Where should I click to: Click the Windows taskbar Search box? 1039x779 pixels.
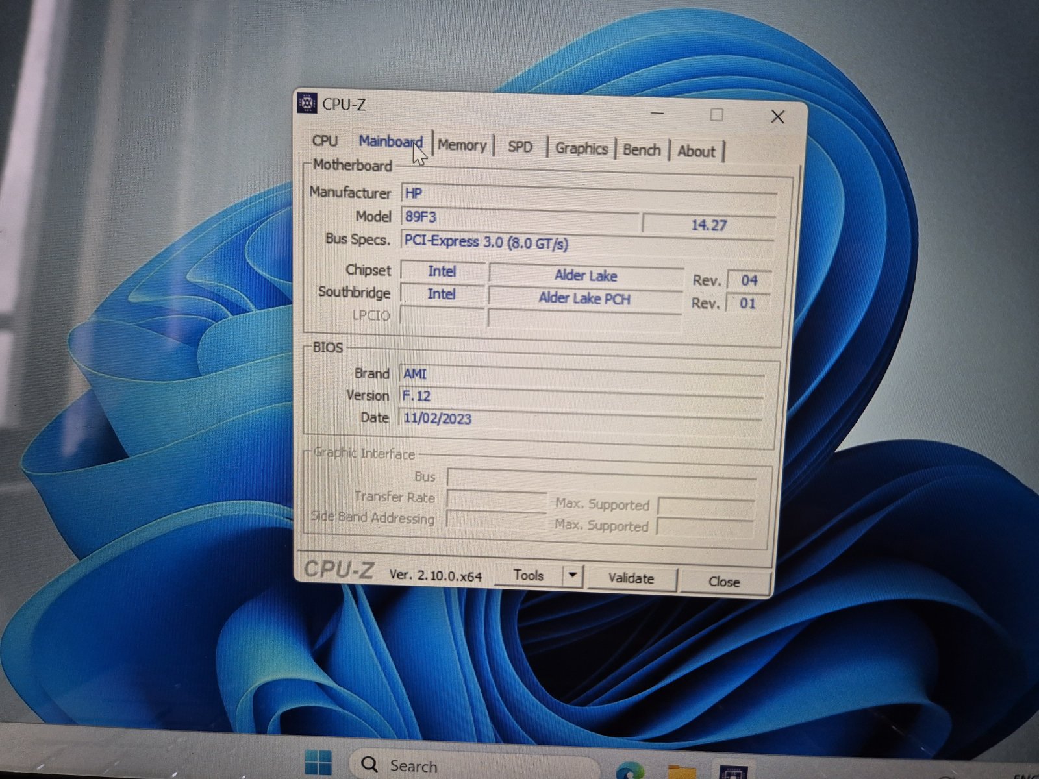[474, 765]
